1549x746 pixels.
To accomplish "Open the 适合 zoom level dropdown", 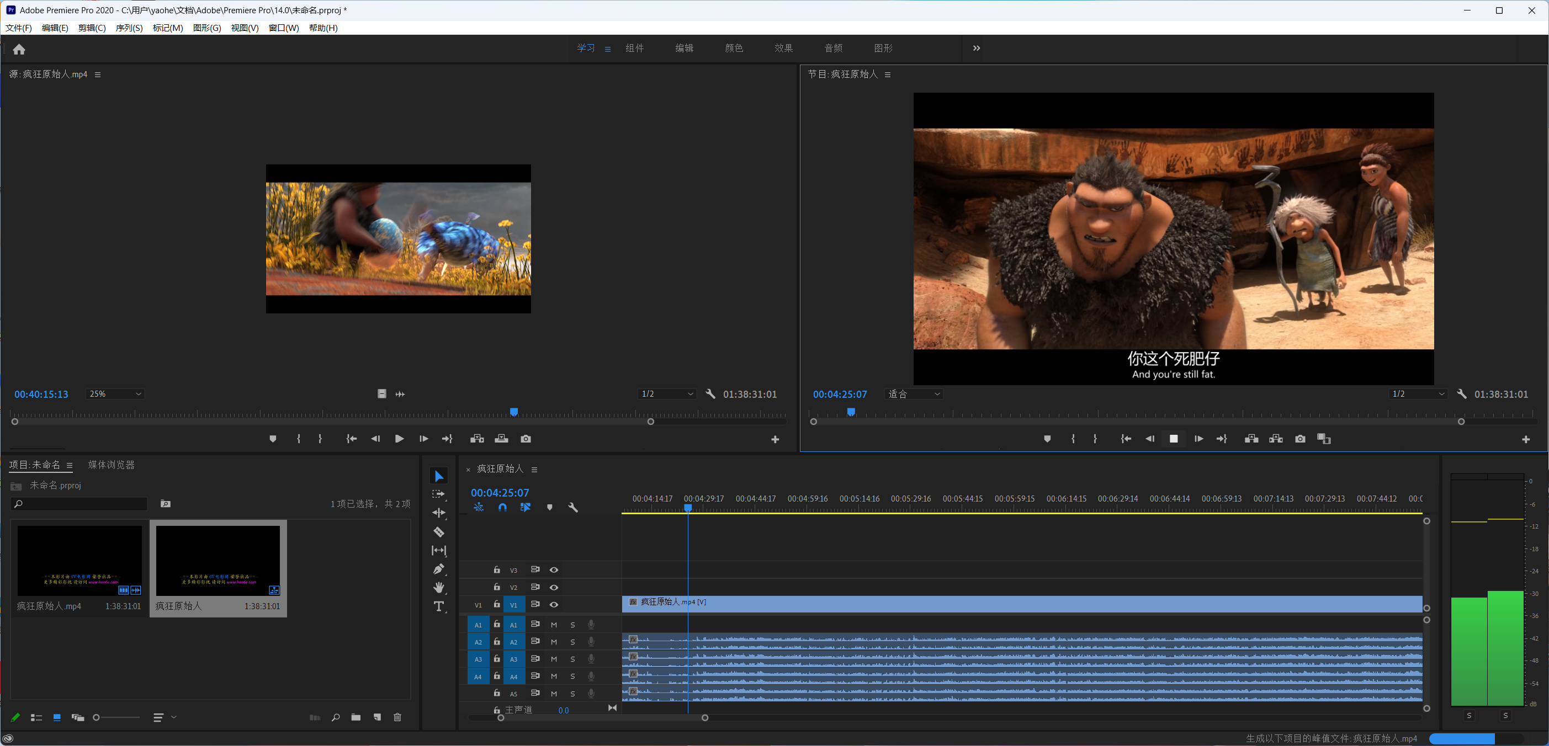I will pyautogui.click(x=914, y=394).
